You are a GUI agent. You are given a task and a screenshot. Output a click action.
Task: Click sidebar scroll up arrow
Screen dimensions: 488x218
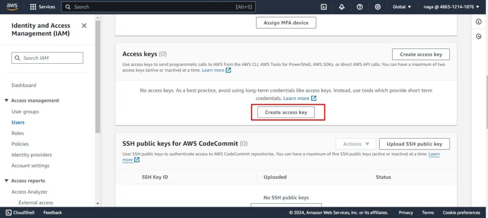[98, 18]
